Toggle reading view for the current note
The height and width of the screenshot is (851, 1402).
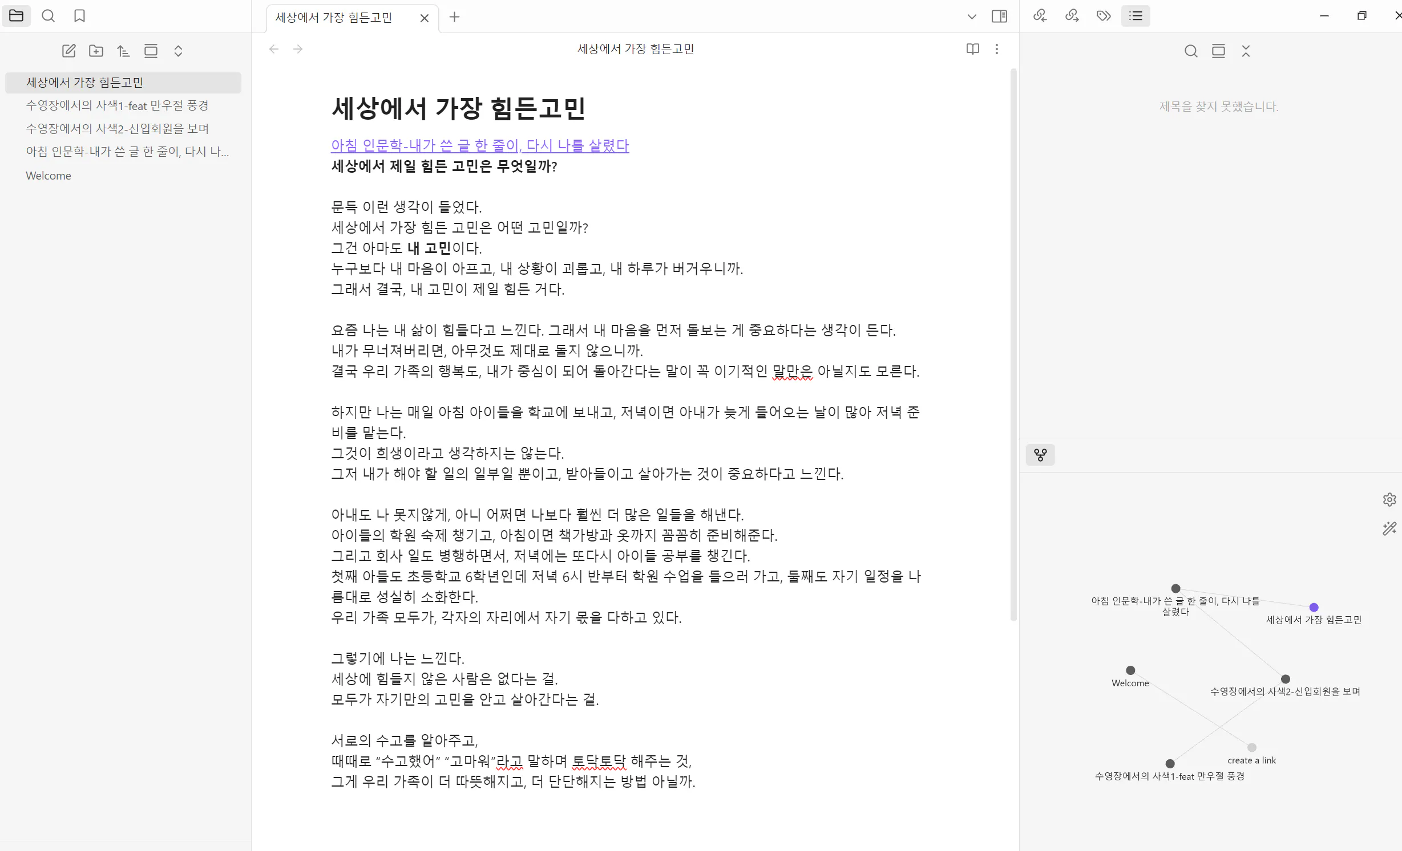[972, 49]
